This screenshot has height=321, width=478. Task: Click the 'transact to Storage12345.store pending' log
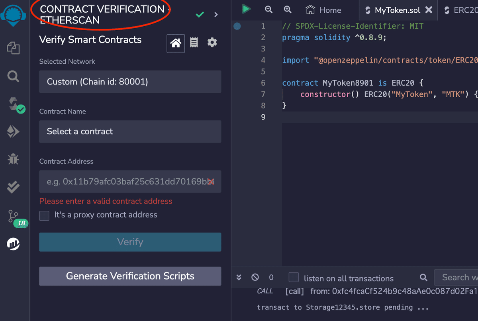pos(343,307)
